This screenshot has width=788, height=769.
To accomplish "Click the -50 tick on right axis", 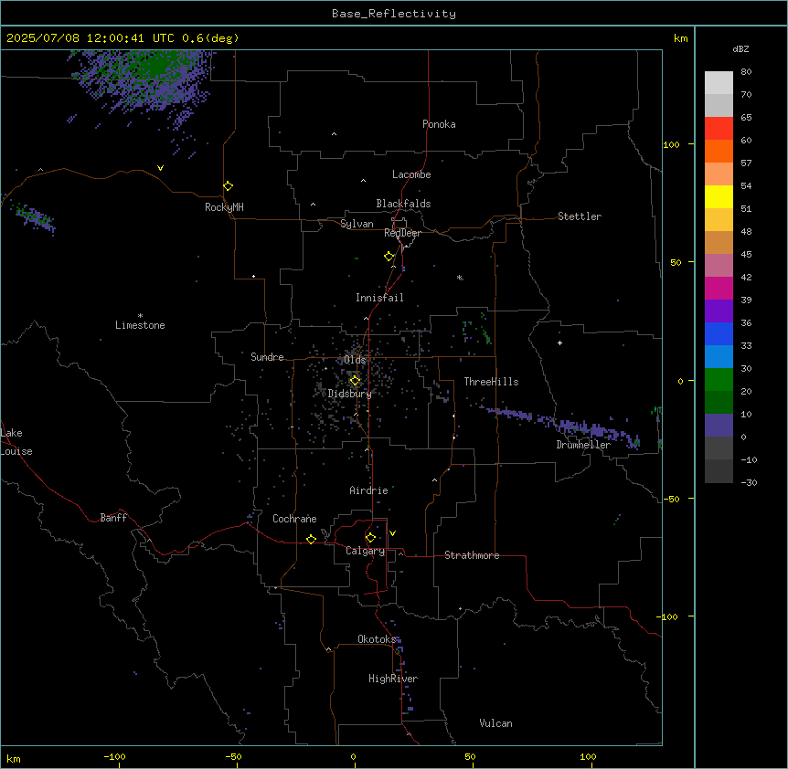I will pos(671,499).
